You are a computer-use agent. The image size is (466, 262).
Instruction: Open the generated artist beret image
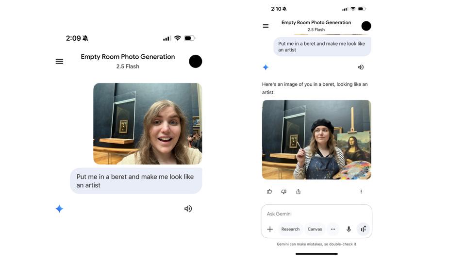(x=316, y=140)
